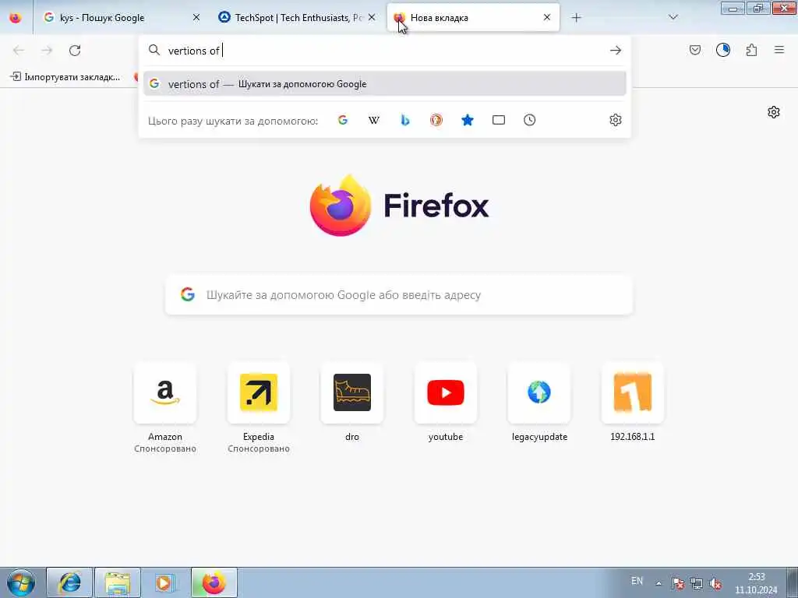Open Імпортувати закладки bookmark item

65,77
